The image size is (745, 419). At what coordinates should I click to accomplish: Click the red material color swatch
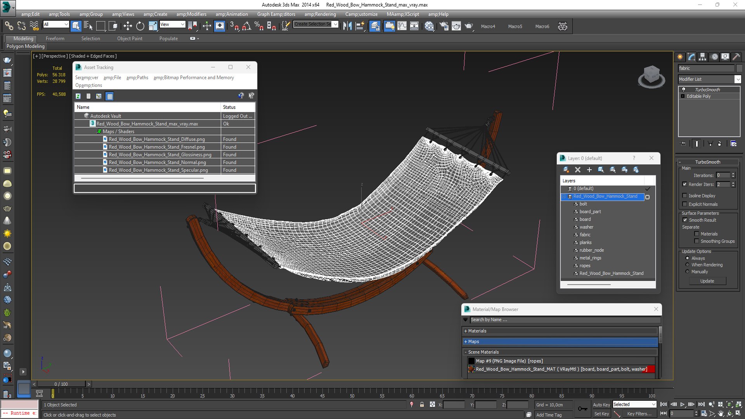click(651, 369)
